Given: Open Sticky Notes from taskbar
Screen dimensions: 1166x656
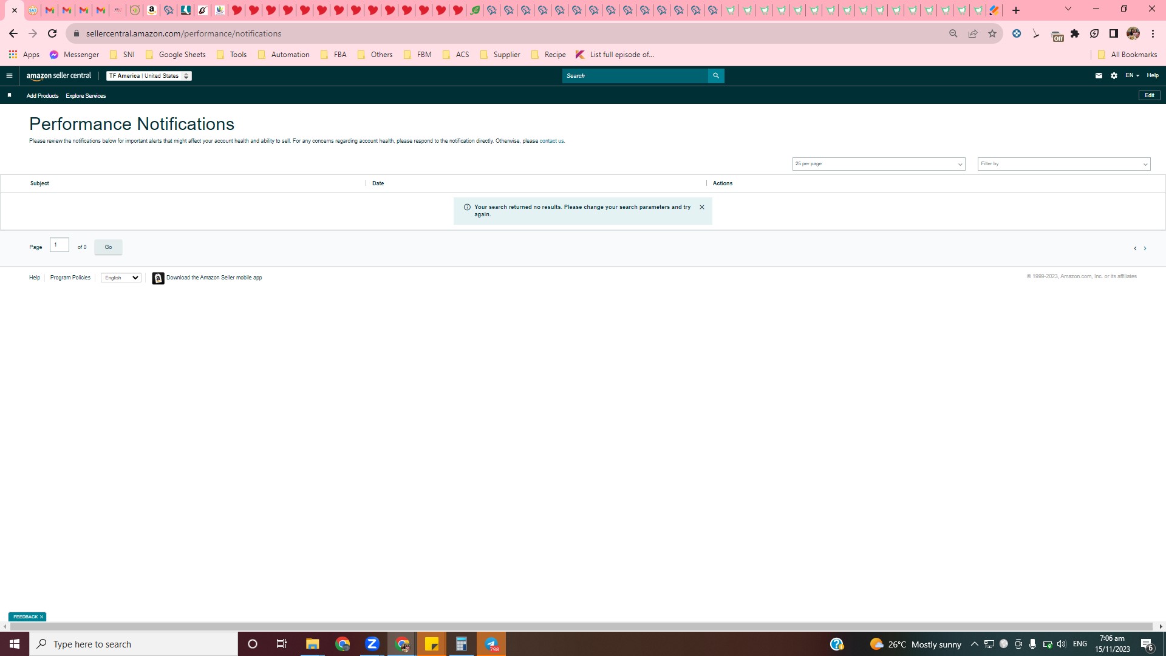Looking at the screenshot, I should pyautogui.click(x=432, y=644).
